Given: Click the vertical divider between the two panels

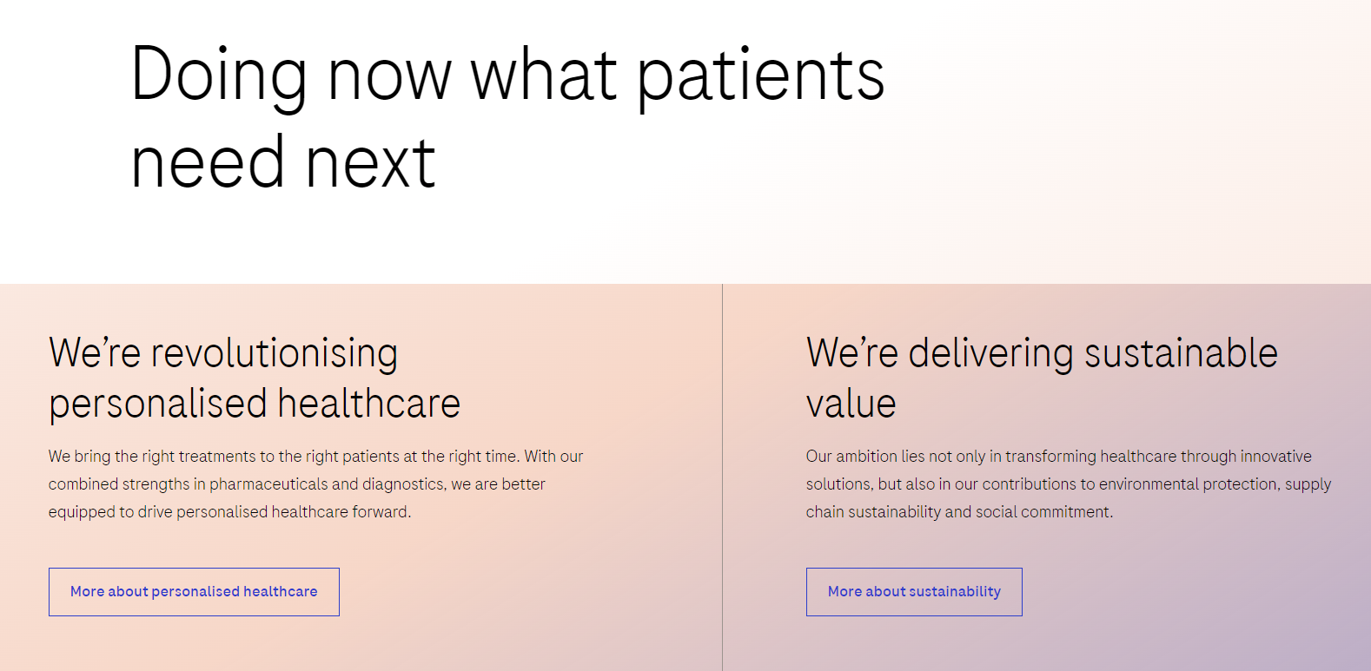Looking at the screenshot, I should [722, 477].
